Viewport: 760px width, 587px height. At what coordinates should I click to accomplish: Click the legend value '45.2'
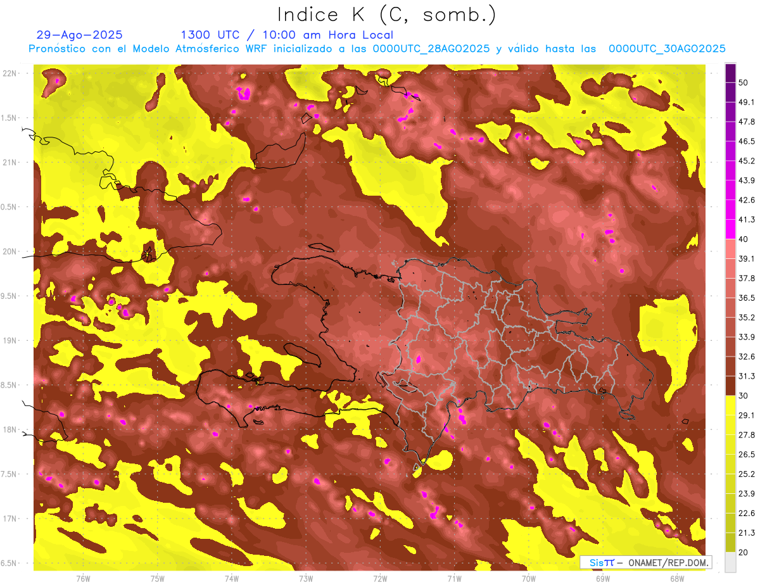click(x=747, y=161)
